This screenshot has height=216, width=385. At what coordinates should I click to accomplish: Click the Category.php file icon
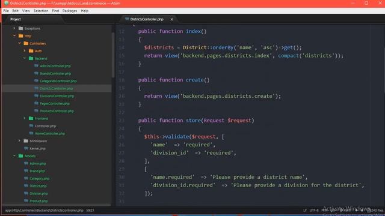26,178
